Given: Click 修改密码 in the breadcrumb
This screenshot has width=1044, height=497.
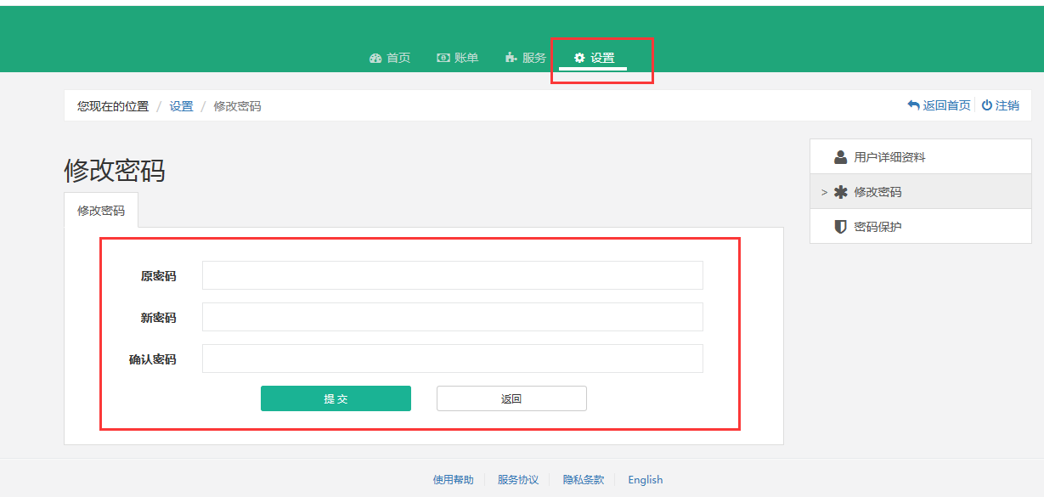Looking at the screenshot, I should (x=237, y=106).
